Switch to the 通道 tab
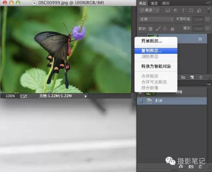 pos(154,3)
